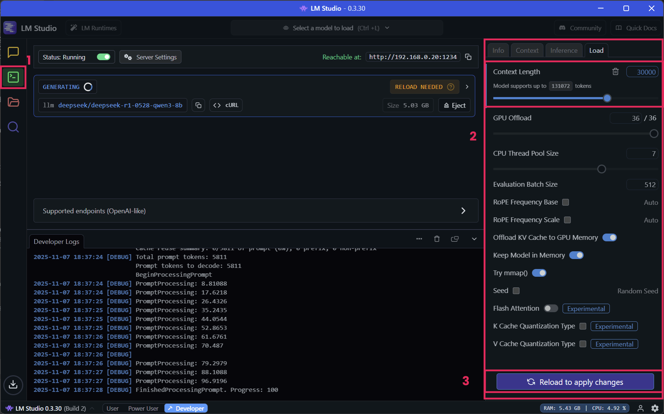Open the Downloads icon at bottom left
The image size is (664, 414).
[x=13, y=384]
